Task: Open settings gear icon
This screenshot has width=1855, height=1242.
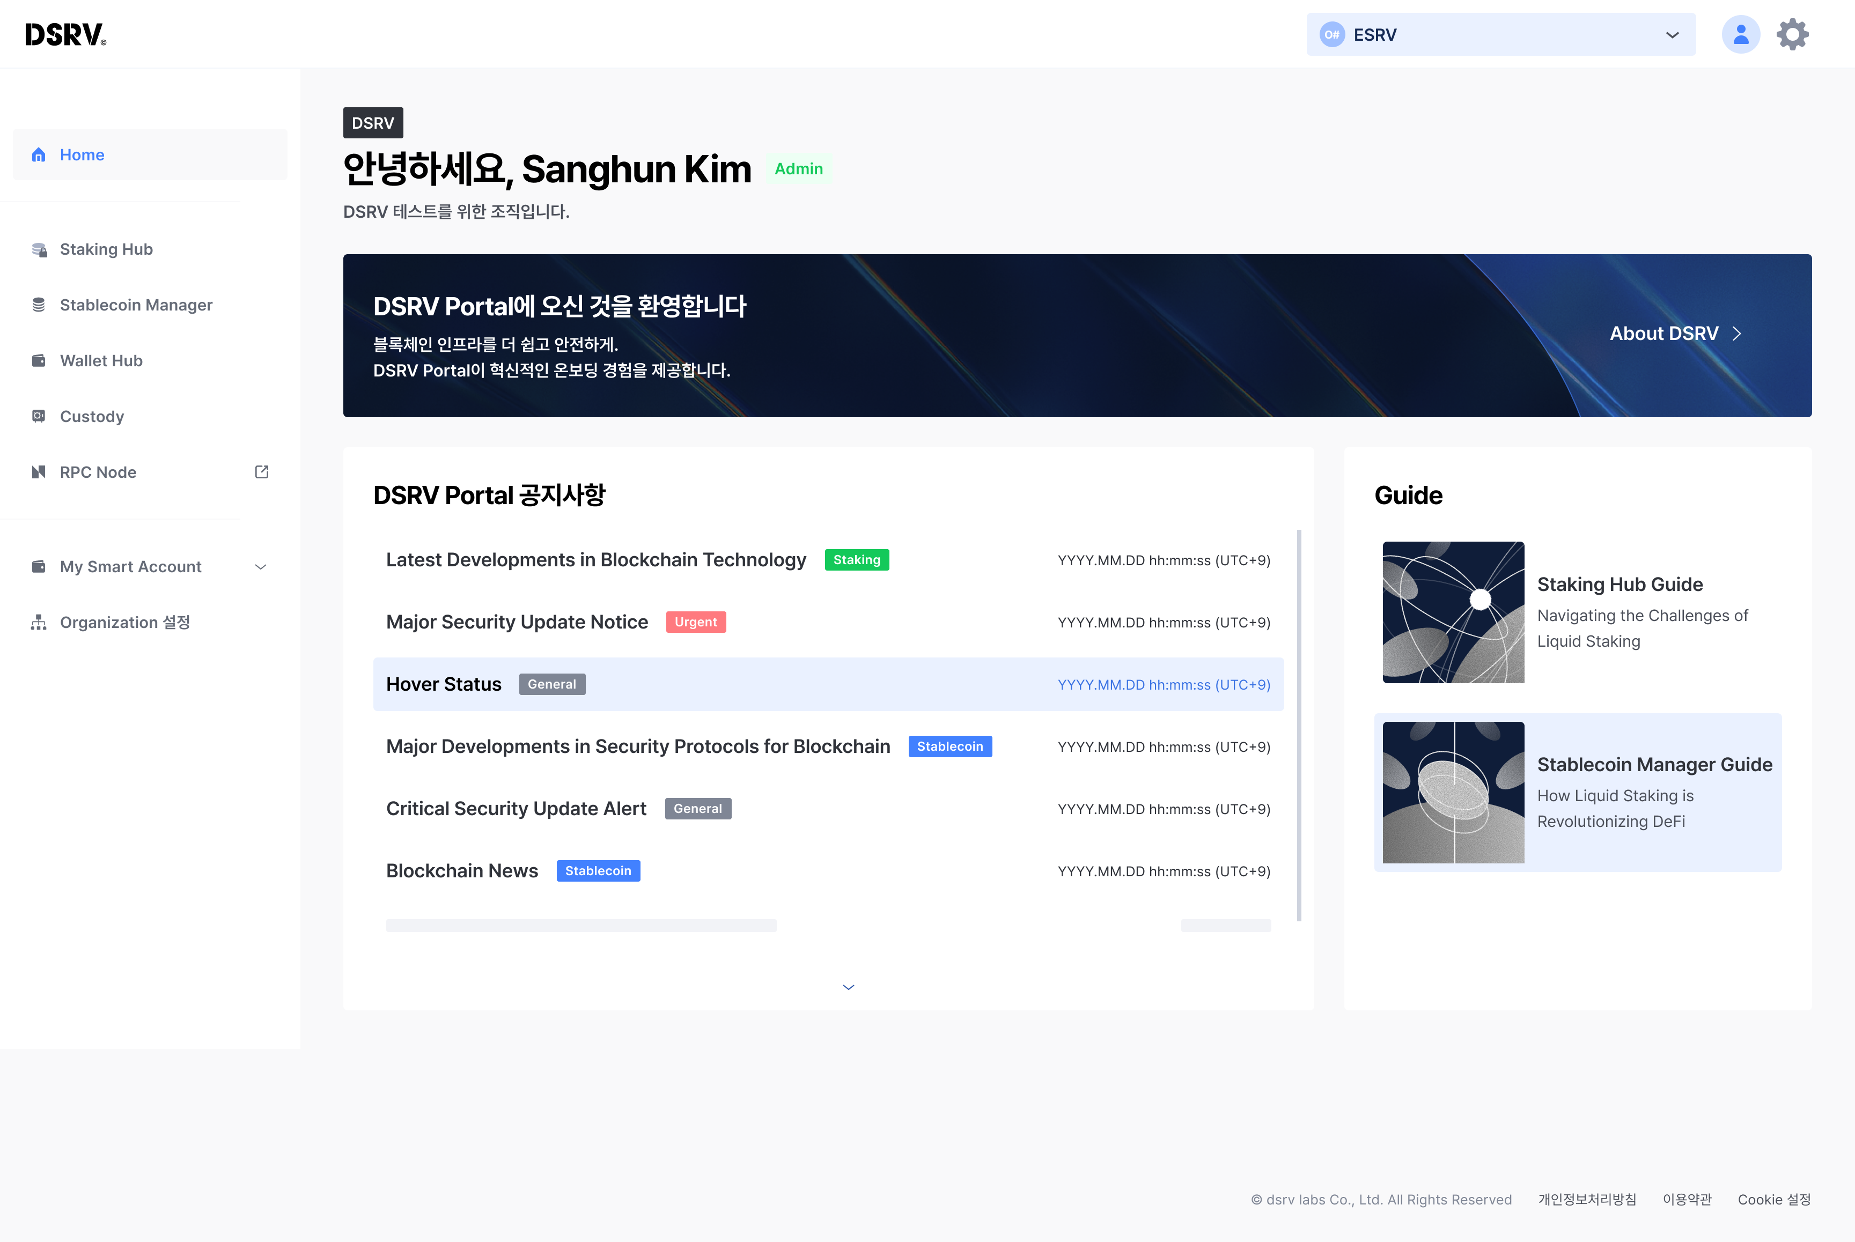Action: (1792, 34)
